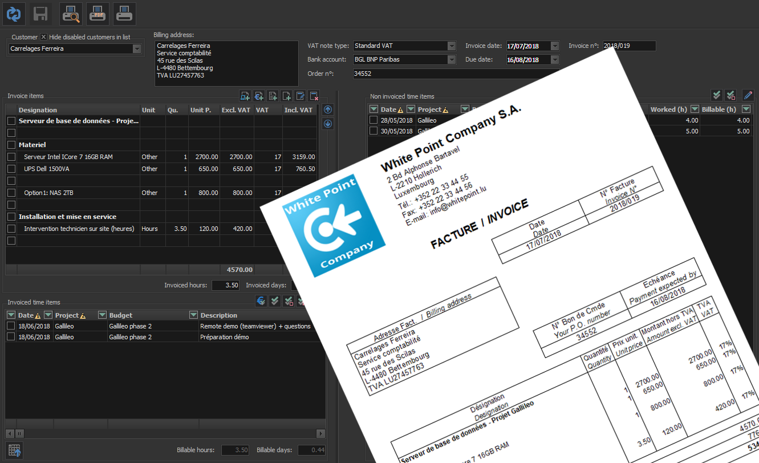Check the Intervention technicien row checkbox

[11, 229]
